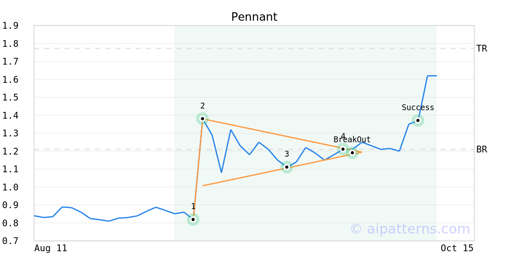508x266 pixels.
Task: Open the aipatterns.com watermark link
Action: 410,229
